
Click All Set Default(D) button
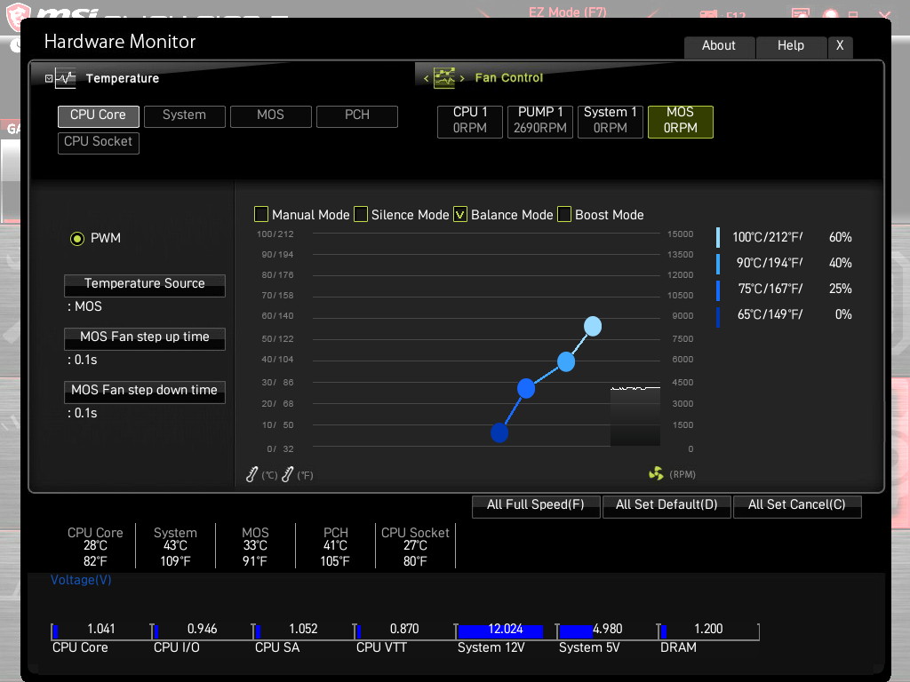tap(667, 506)
